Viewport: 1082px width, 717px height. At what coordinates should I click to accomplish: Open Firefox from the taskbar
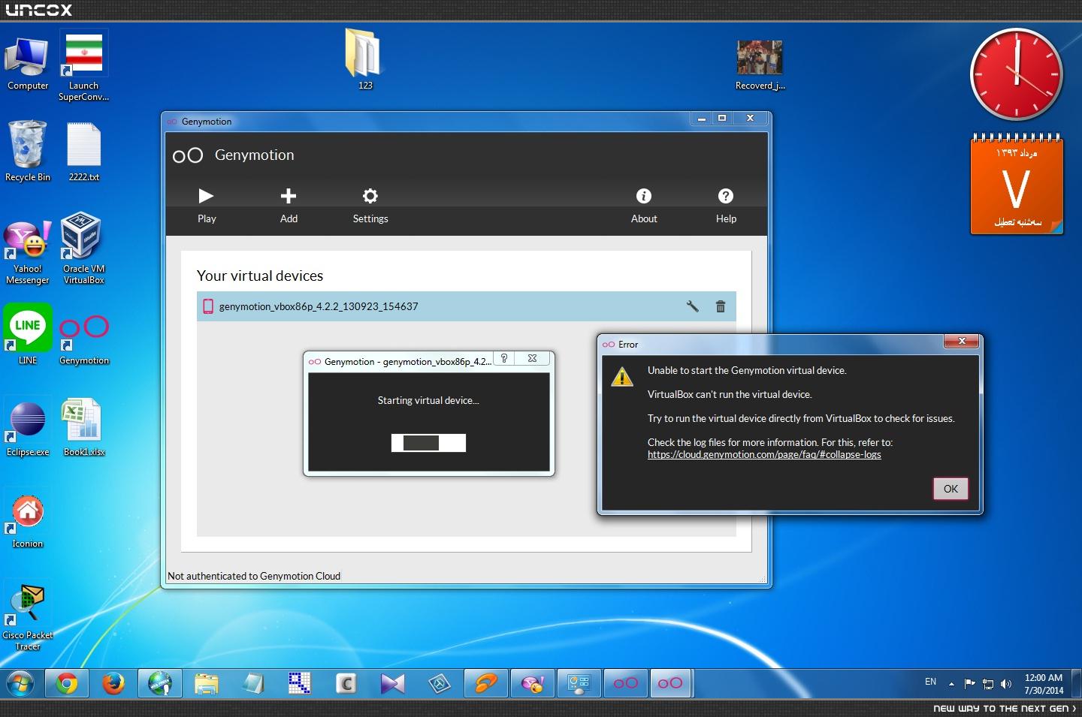coord(113,683)
